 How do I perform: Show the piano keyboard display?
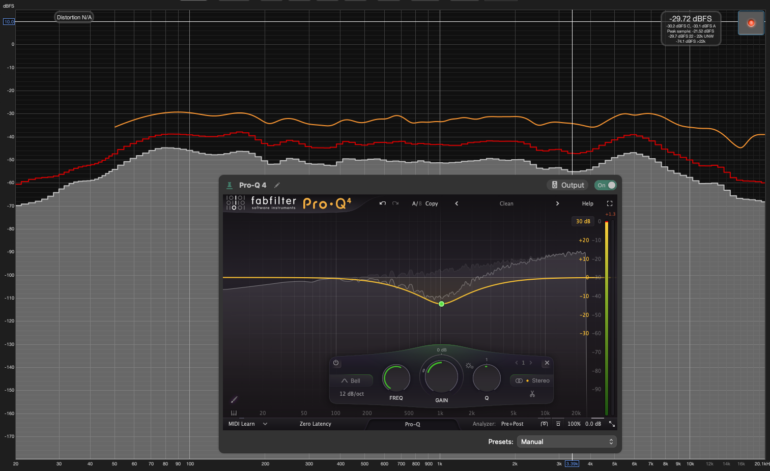(234, 413)
